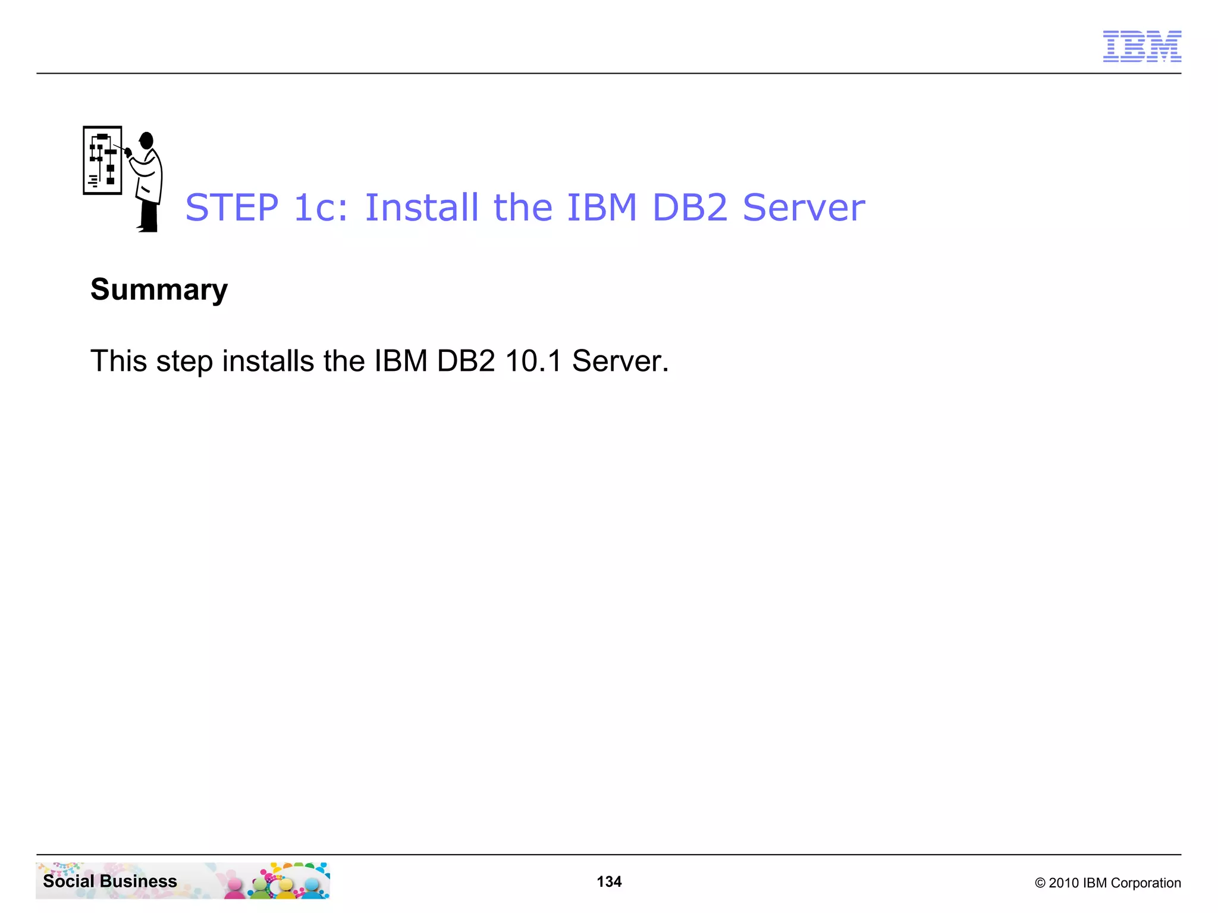Click '© 2010 IBM Corporation' footer text
This screenshot has height=913, width=1218.
[x=1108, y=883]
